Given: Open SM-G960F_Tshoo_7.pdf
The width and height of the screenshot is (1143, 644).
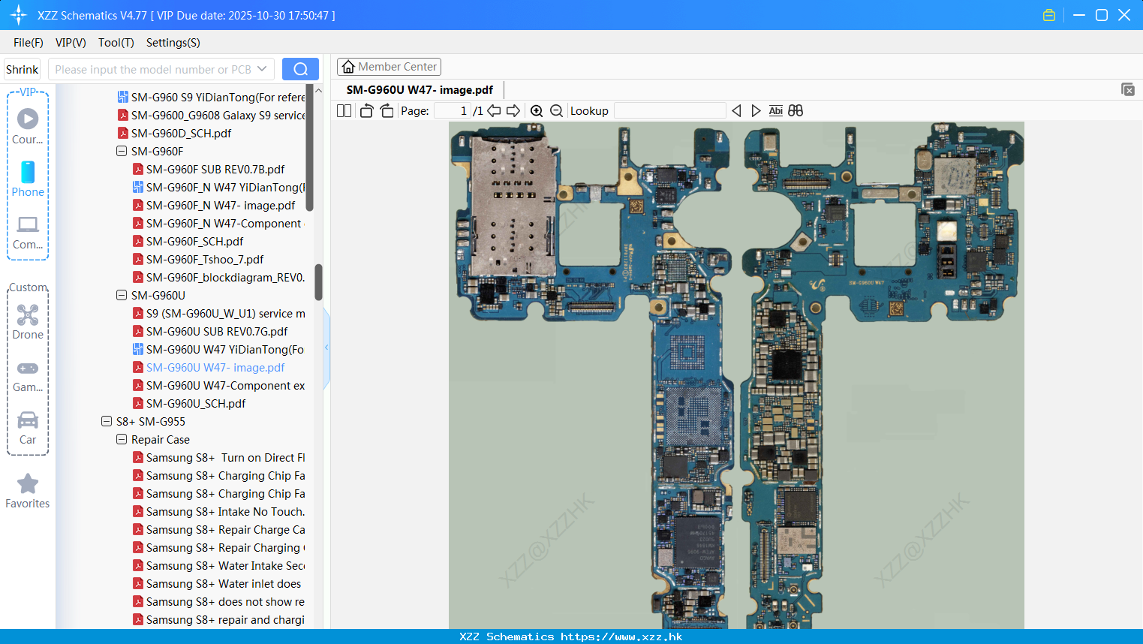Looking at the screenshot, I should click(x=205, y=259).
